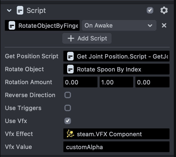Click the steam VFX Component sparkle icon
This screenshot has height=157, width=176.
(x=70, y=134)
